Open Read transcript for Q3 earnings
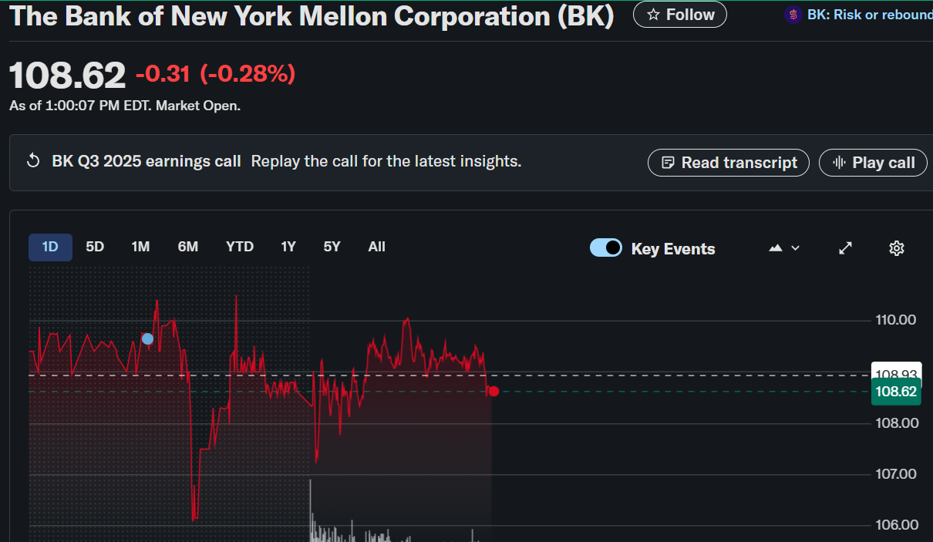 pos(729,163)
